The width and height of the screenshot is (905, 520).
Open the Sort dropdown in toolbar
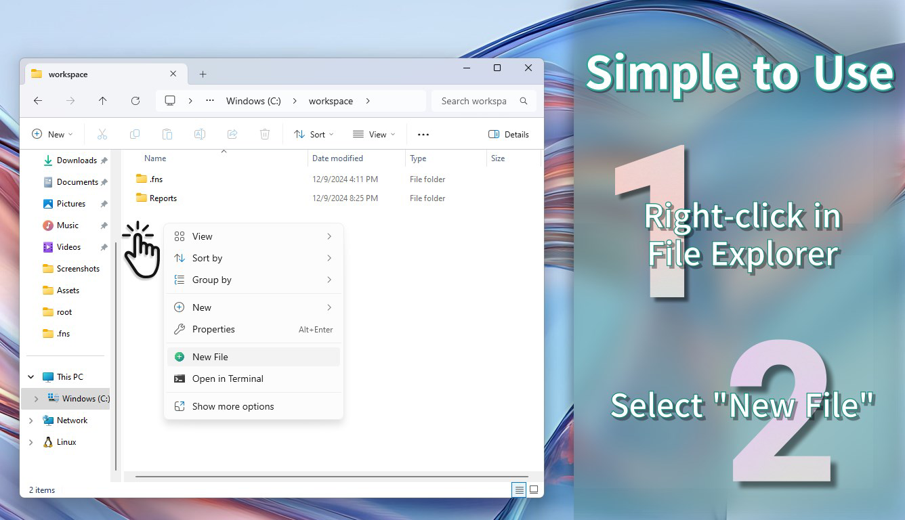click(x=314, y=134)
